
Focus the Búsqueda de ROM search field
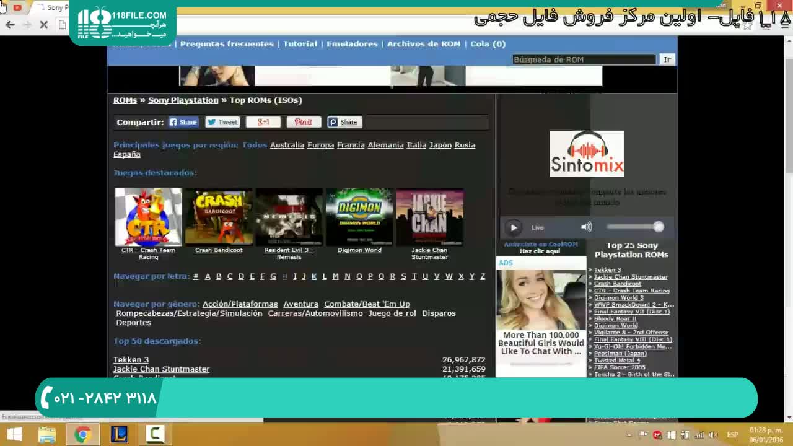(584, 59)
